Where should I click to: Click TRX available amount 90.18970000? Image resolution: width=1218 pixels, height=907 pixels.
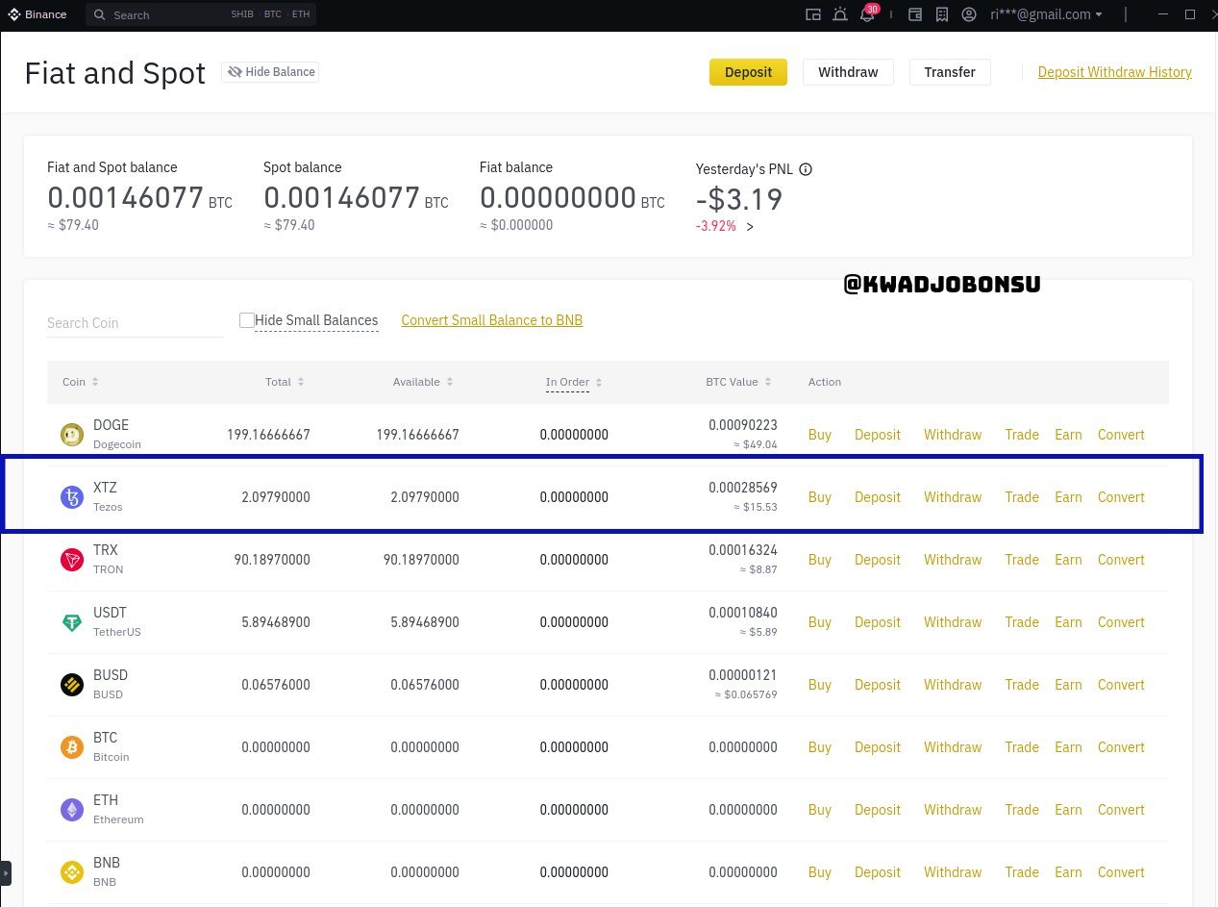[x=421, y=560]
